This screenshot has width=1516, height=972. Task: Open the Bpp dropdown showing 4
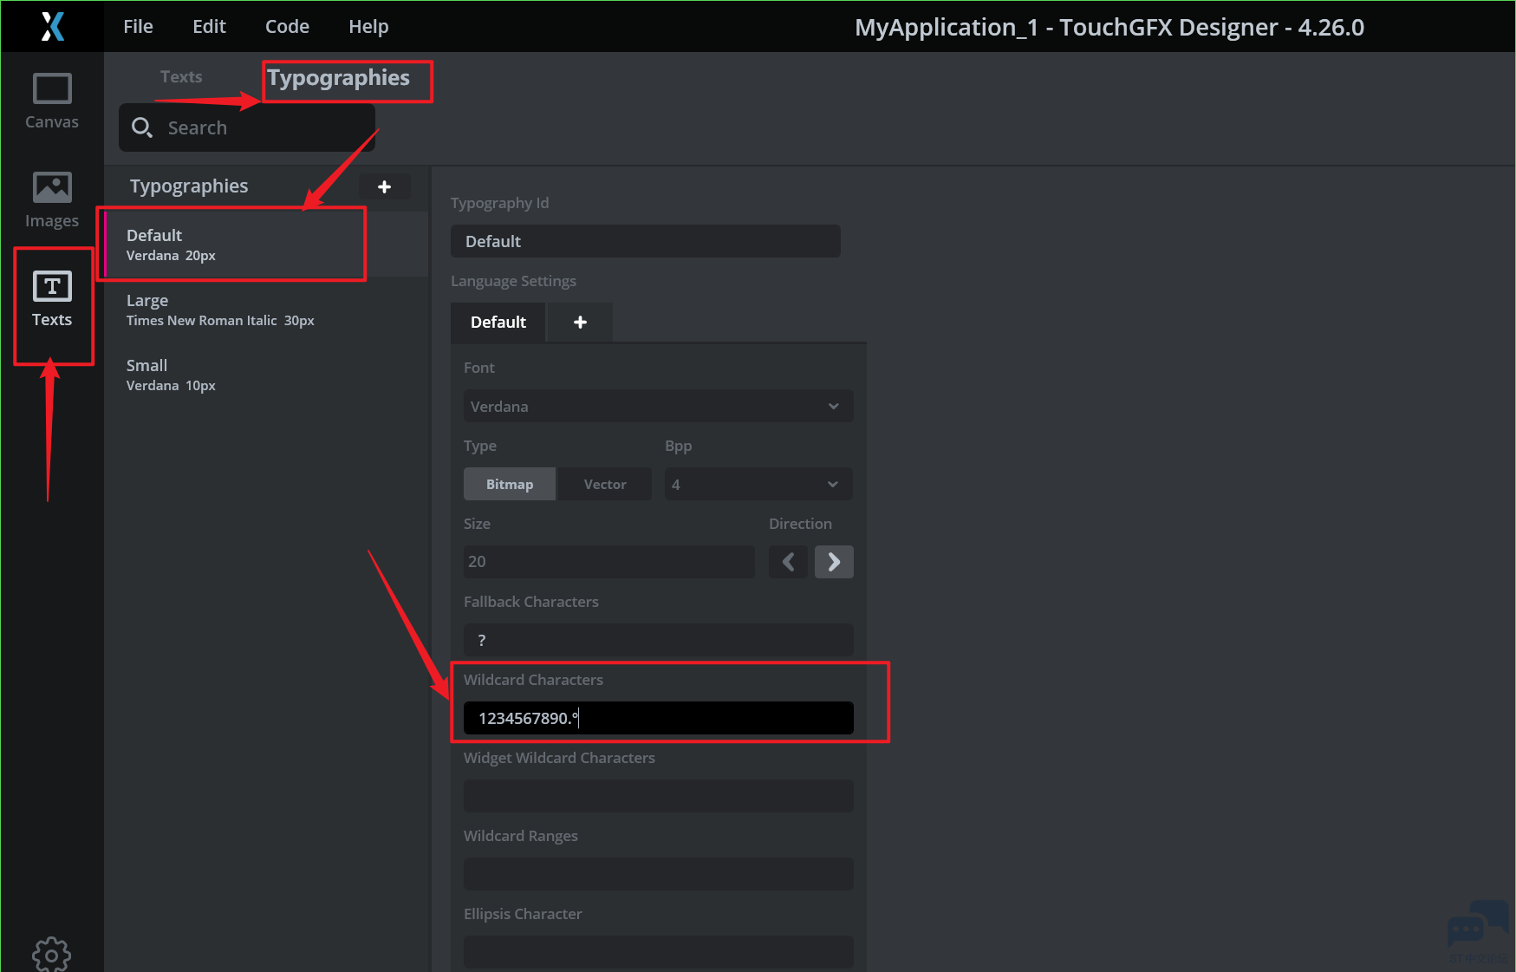tap(758, 484)
